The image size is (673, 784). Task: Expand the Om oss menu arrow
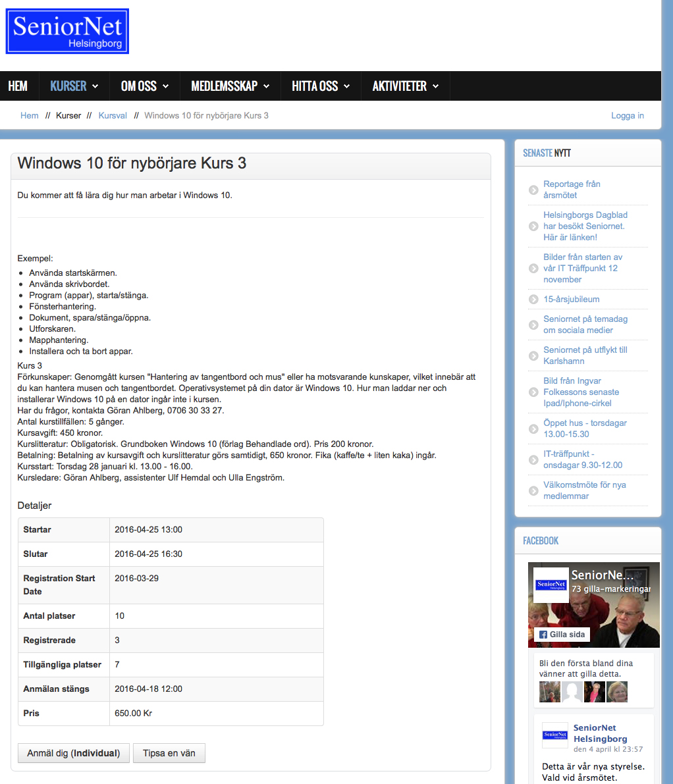[x=165, y=86]
